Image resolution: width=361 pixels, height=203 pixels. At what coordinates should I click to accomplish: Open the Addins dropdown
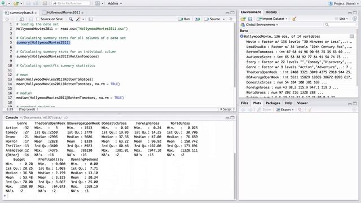coord(115,3)
